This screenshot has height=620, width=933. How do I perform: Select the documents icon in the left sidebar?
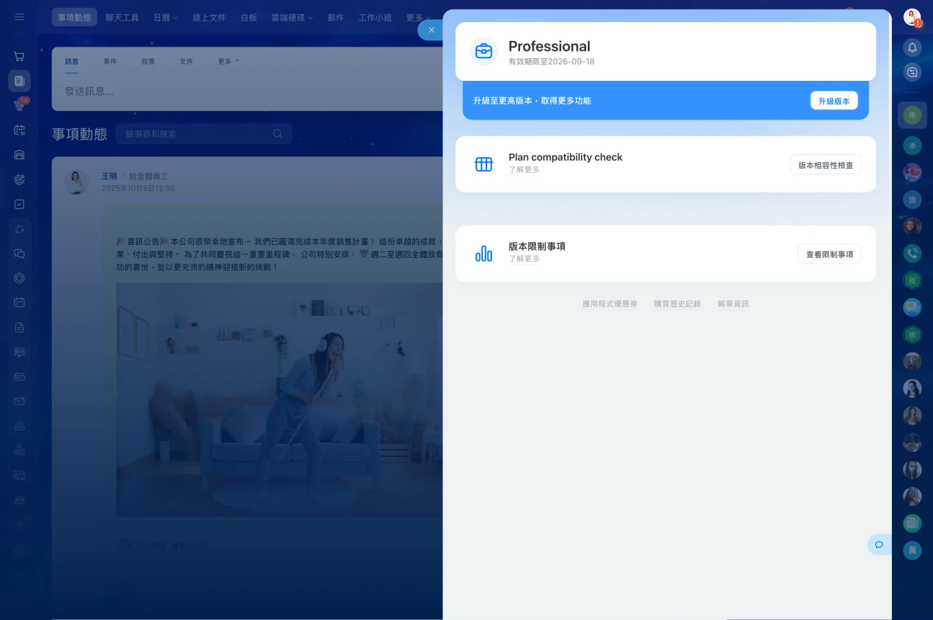click(x=19, y=80)
